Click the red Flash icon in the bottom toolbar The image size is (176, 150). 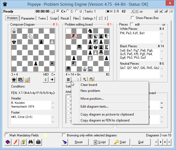coord(16,142)
